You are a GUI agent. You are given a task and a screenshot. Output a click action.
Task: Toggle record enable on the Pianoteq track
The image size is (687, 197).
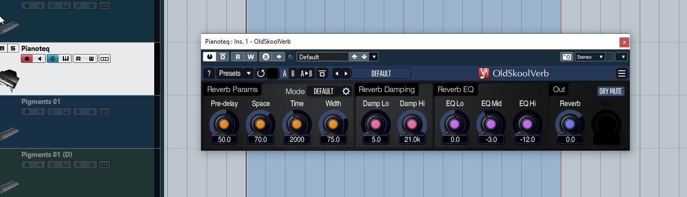(x=27, y=59)
